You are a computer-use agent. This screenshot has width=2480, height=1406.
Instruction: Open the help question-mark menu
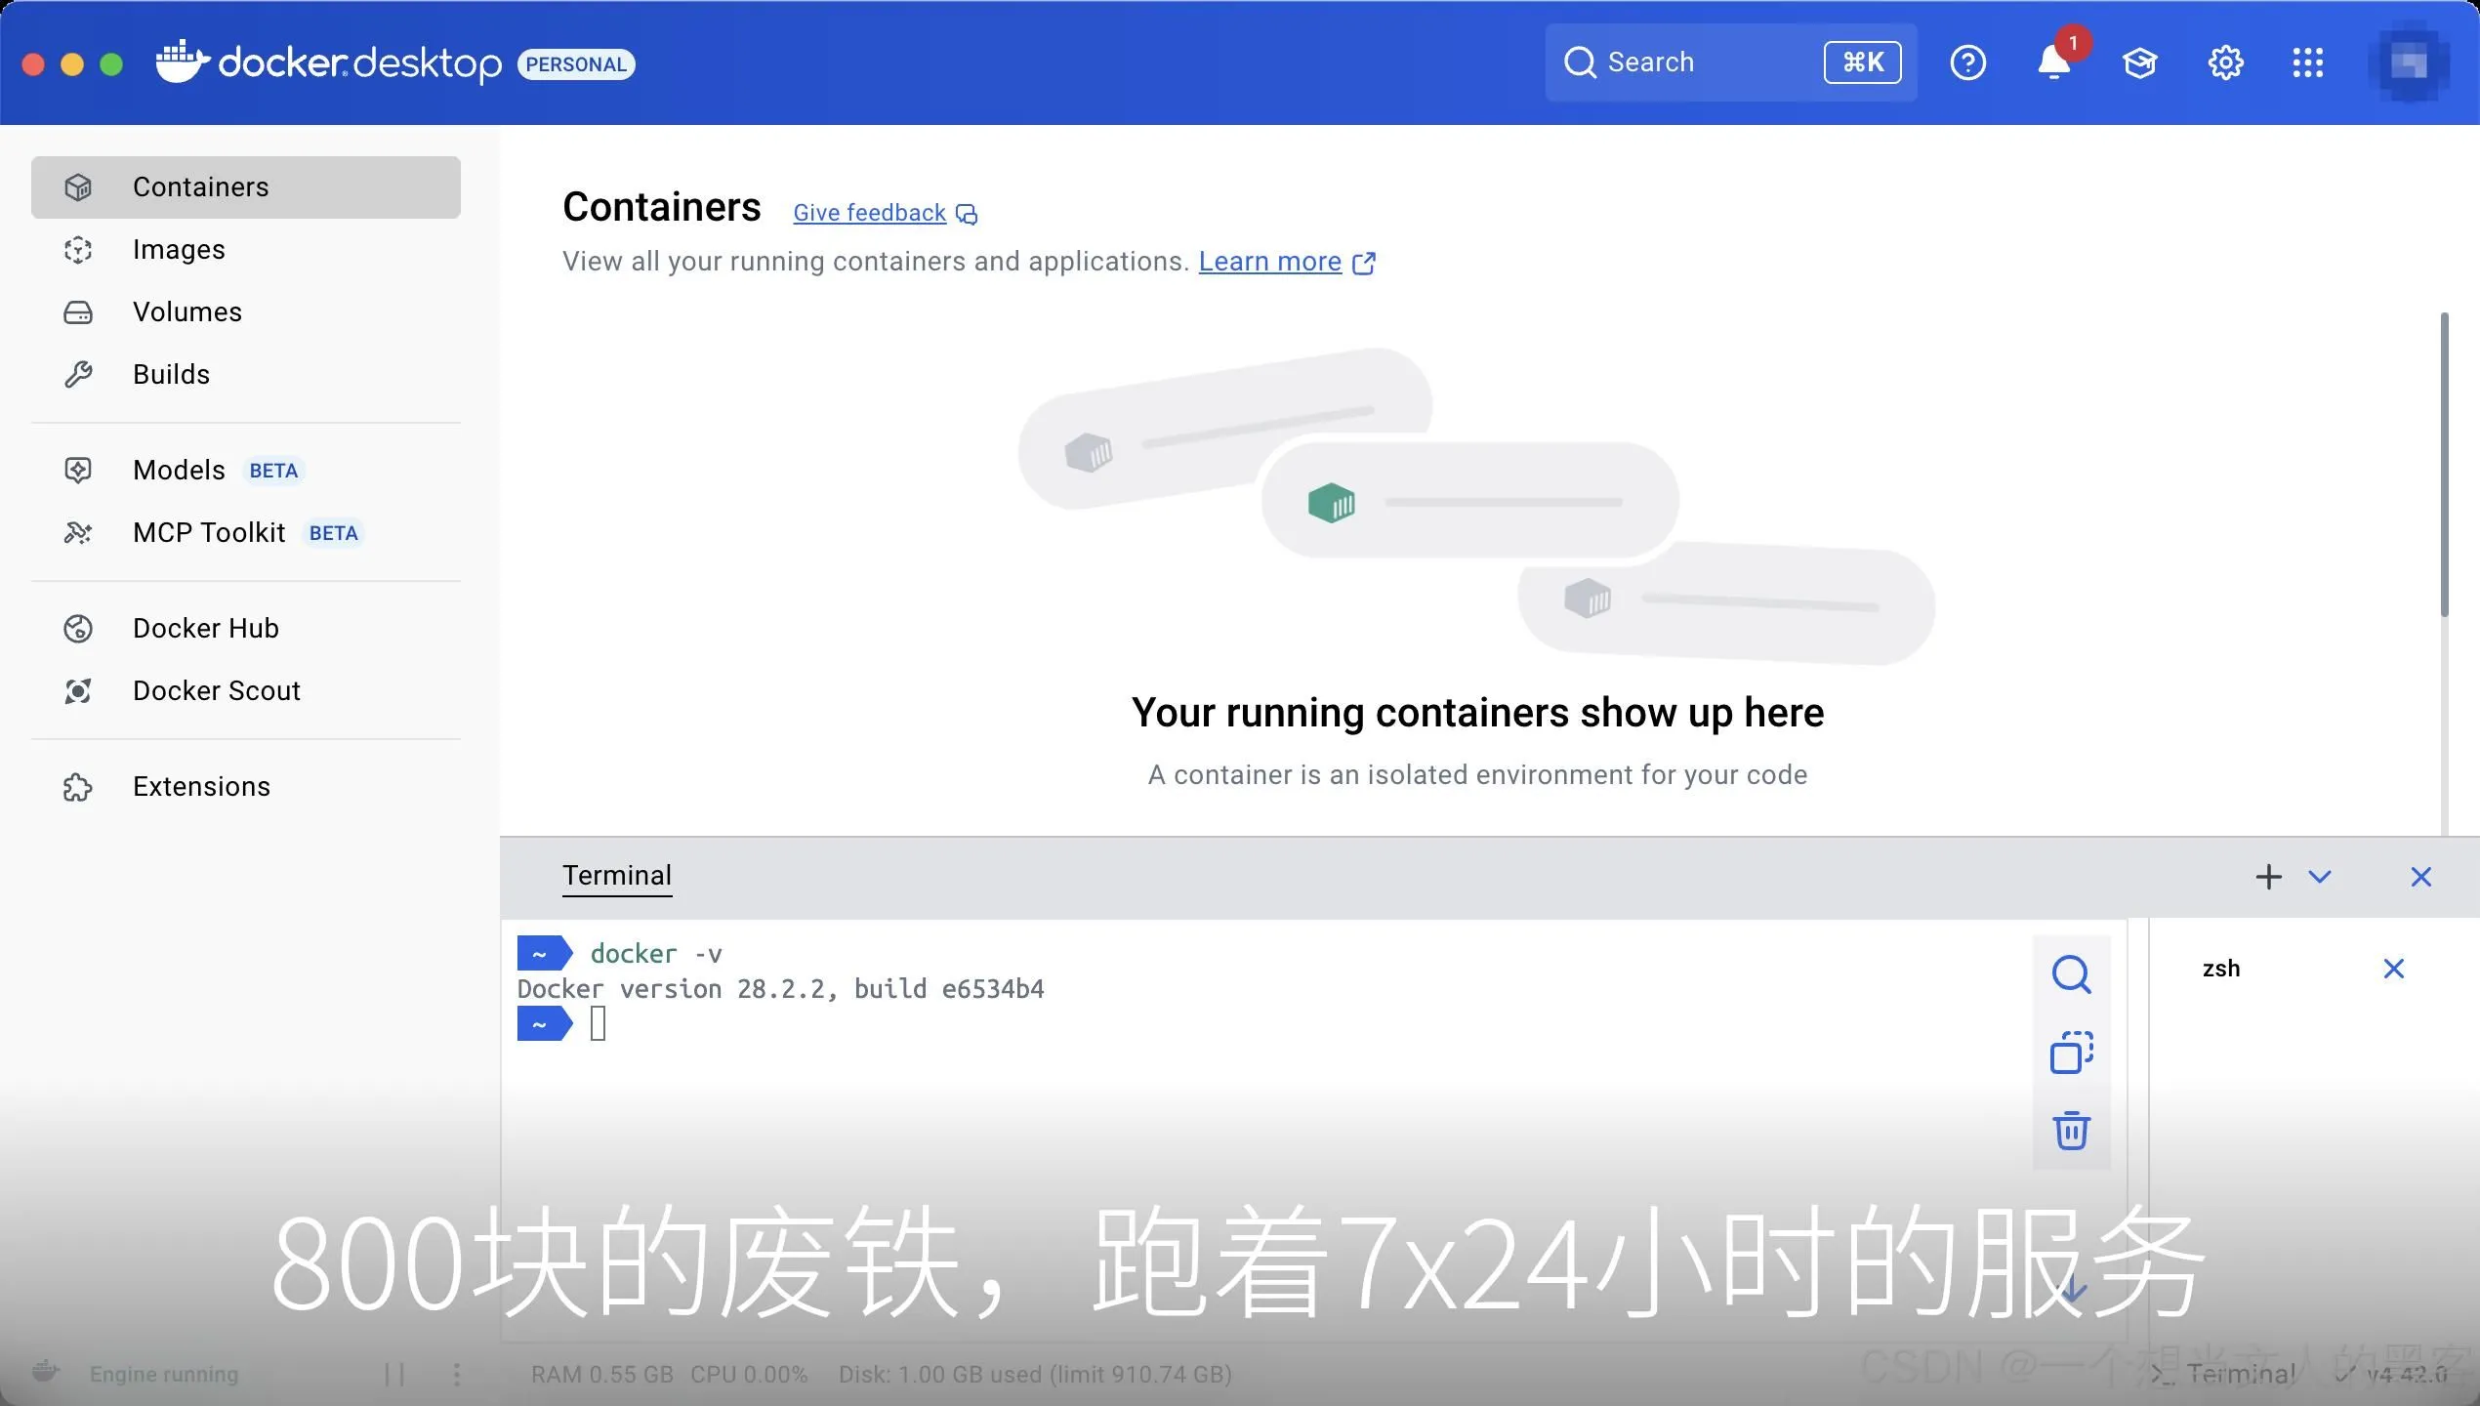[x=1967, y=63]
